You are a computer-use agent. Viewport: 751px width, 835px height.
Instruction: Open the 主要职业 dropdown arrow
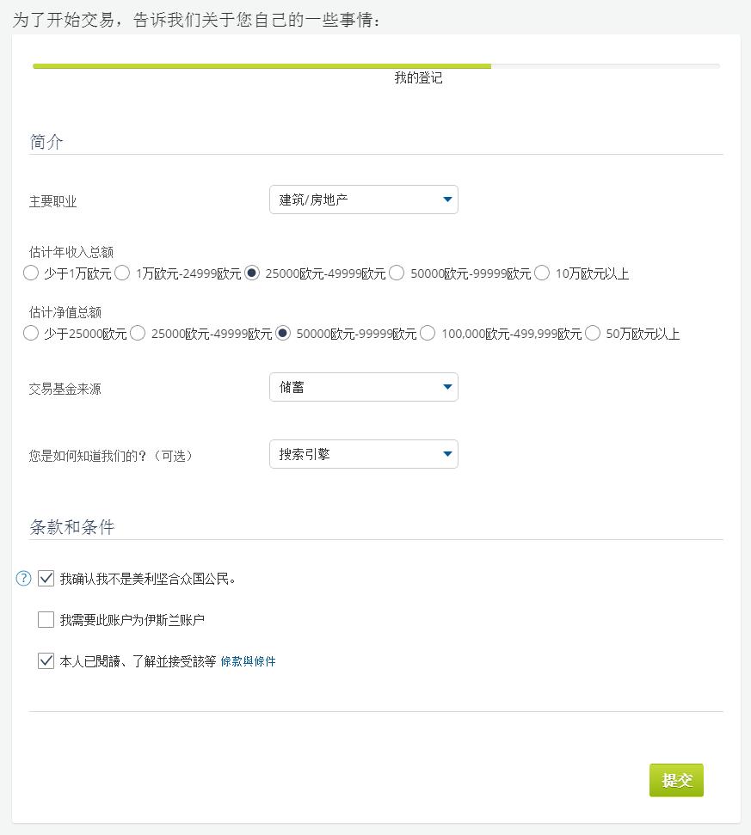[x=447, y=200]
